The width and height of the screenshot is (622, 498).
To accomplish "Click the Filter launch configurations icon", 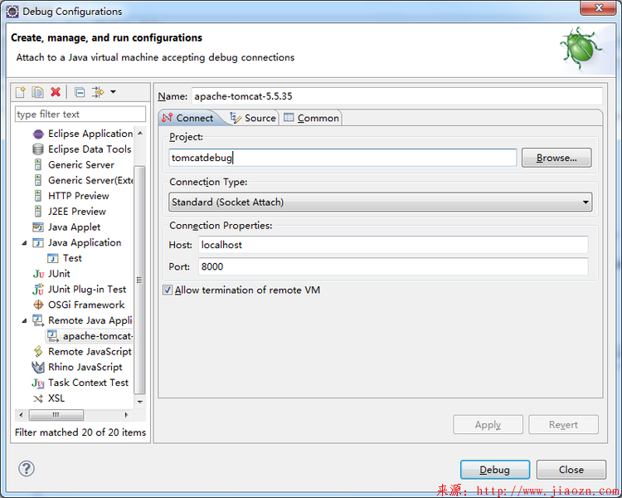I will (x=98, y=92).
